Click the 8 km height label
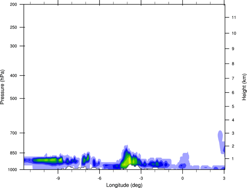 pyautogui.click(x=233, y=64)
